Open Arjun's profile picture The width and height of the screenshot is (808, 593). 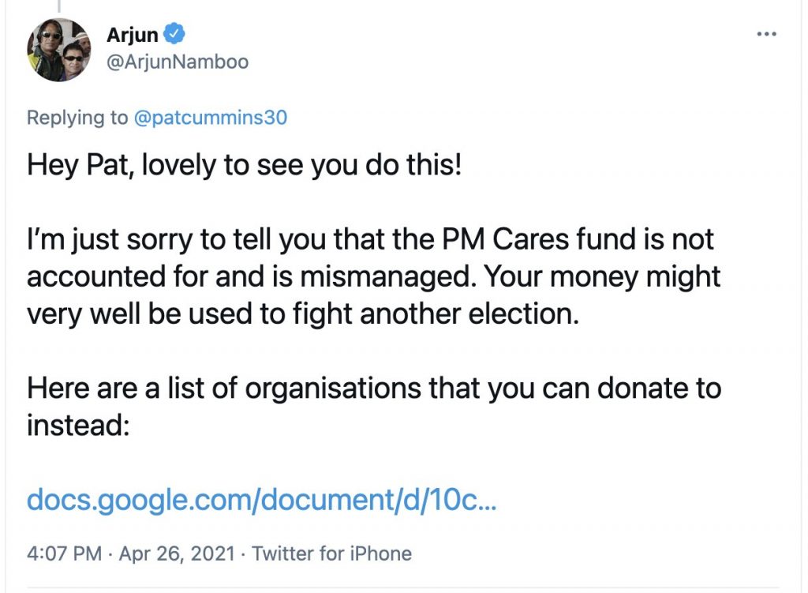(59, 50)
